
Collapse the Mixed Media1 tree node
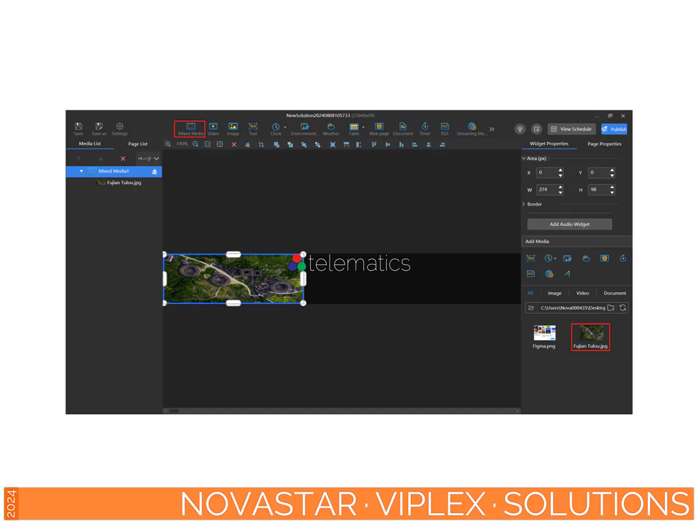tap(82, 172)
